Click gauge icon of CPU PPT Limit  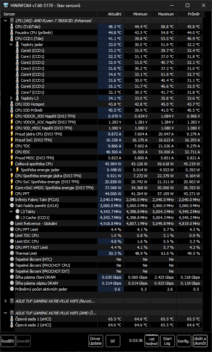pyautogui.click(x=12, y=229)
